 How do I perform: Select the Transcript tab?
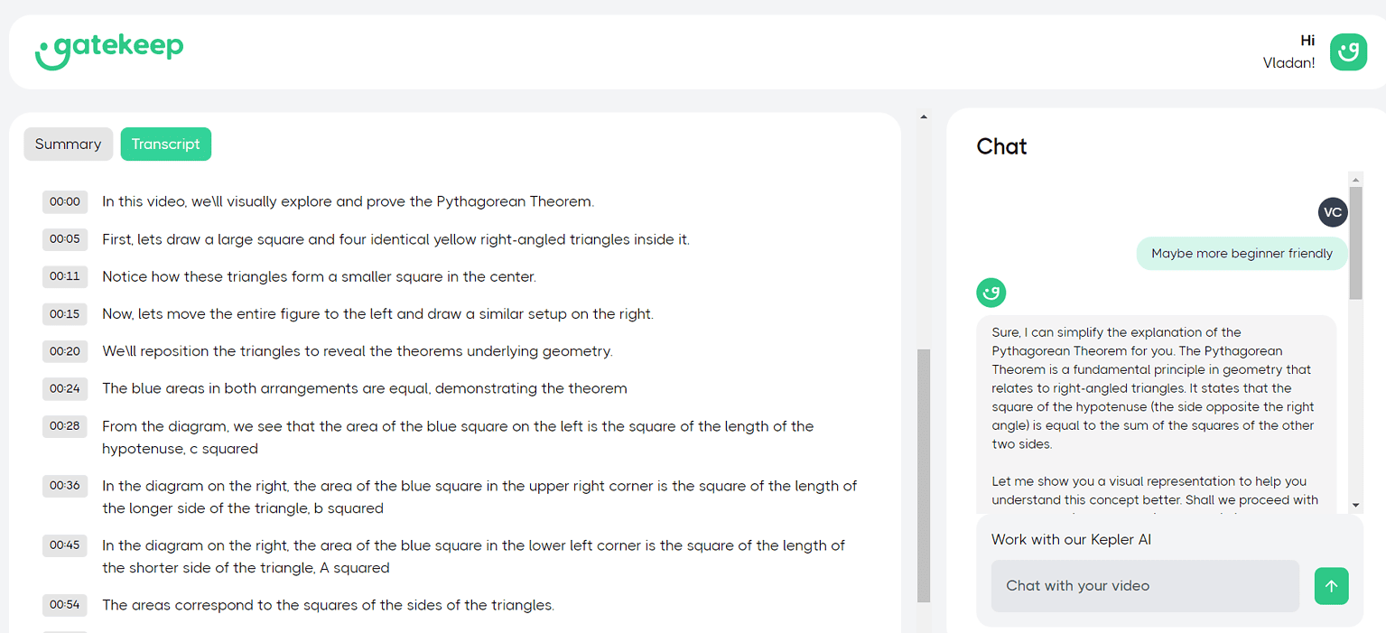click(x=165, y=144)
